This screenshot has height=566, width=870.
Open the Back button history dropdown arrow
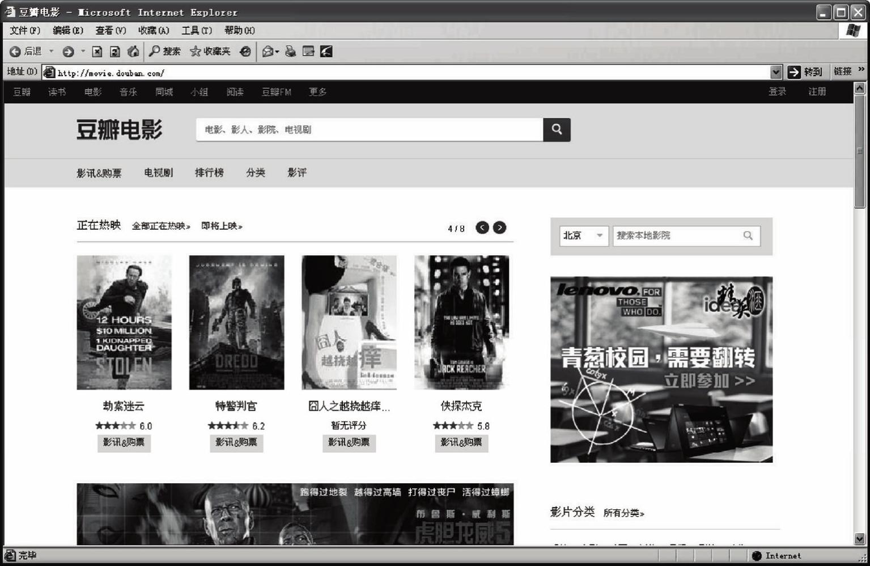[x=51, y=52]
